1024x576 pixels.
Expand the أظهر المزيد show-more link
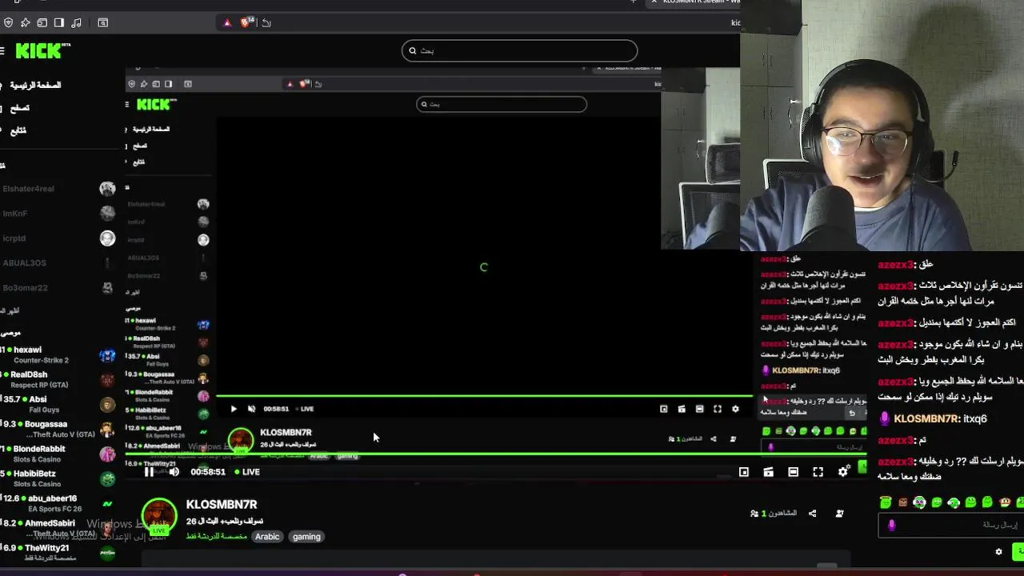pyautogui.click(x=10, y=310)
